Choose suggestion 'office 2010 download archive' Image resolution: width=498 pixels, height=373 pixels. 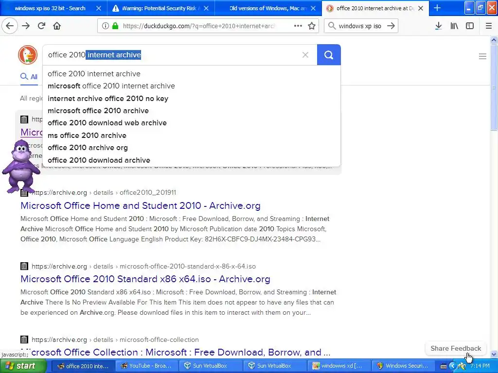(192, 160)
